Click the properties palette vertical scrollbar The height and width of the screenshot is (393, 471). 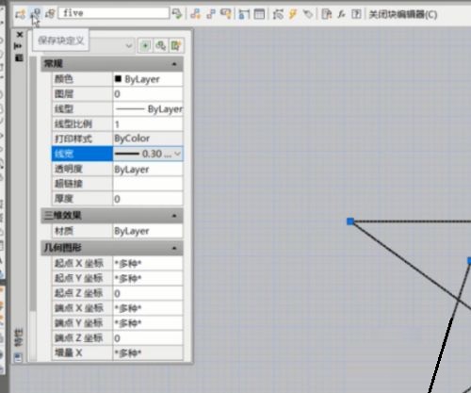click(x=33, y=184)
